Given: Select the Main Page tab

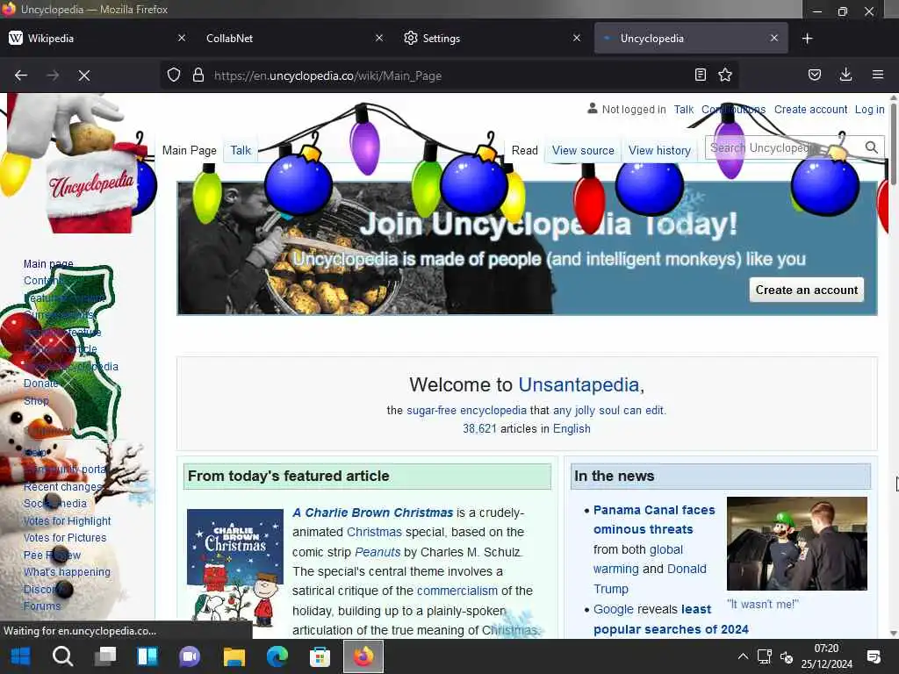Looking at the screenshot, I should (x=190, y=150).
